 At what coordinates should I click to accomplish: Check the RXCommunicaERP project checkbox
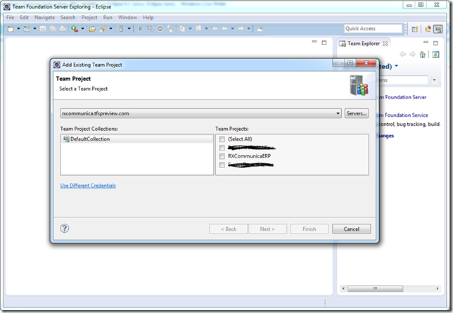[x=222, y=156]
